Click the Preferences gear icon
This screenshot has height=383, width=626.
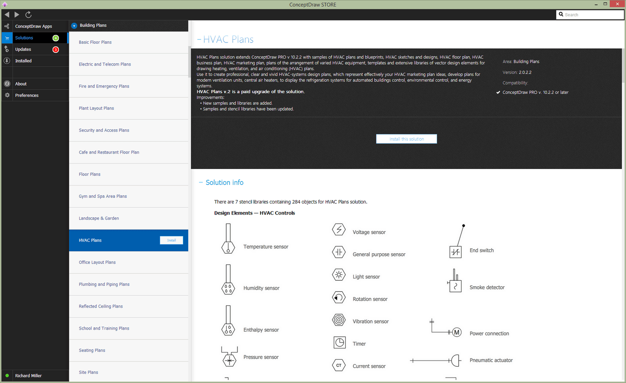7,95
